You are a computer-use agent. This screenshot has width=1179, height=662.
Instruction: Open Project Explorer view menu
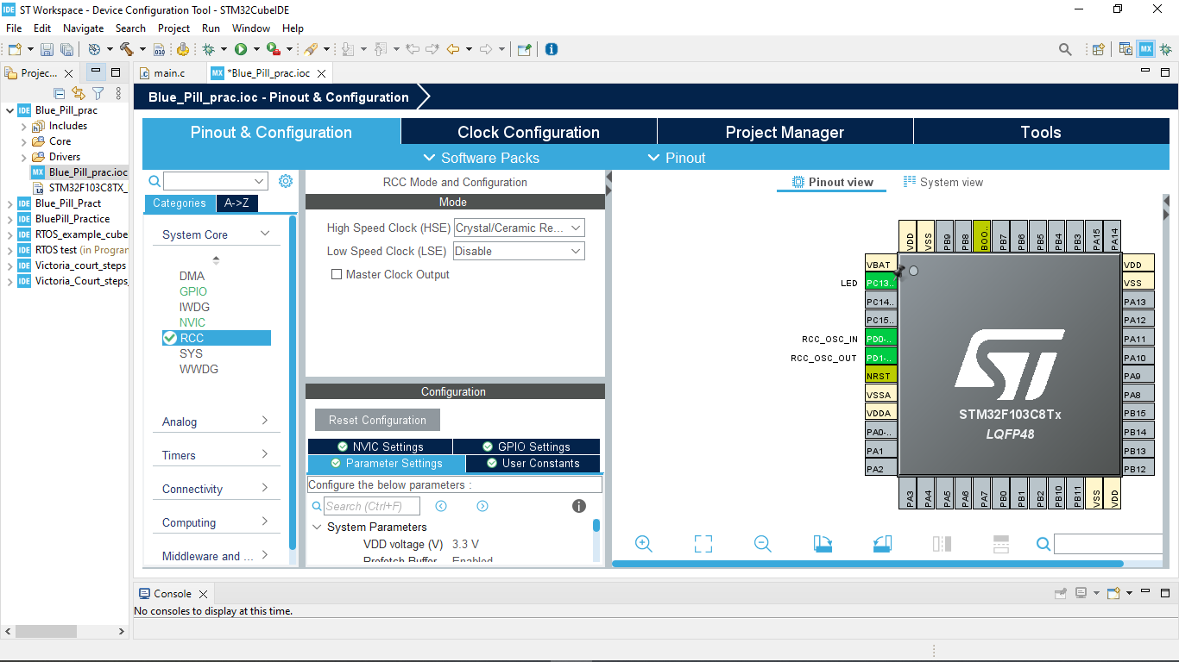(118, 93)
